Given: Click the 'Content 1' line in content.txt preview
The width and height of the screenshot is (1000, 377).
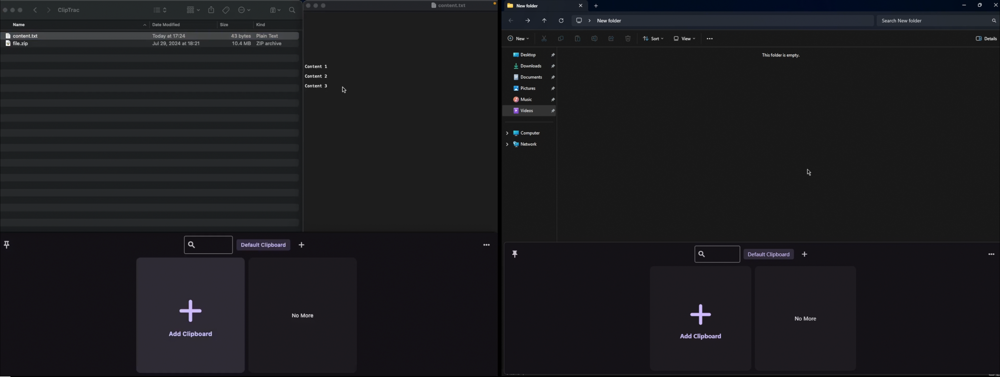Looking at the screenshot, I should tap(316, 67).
